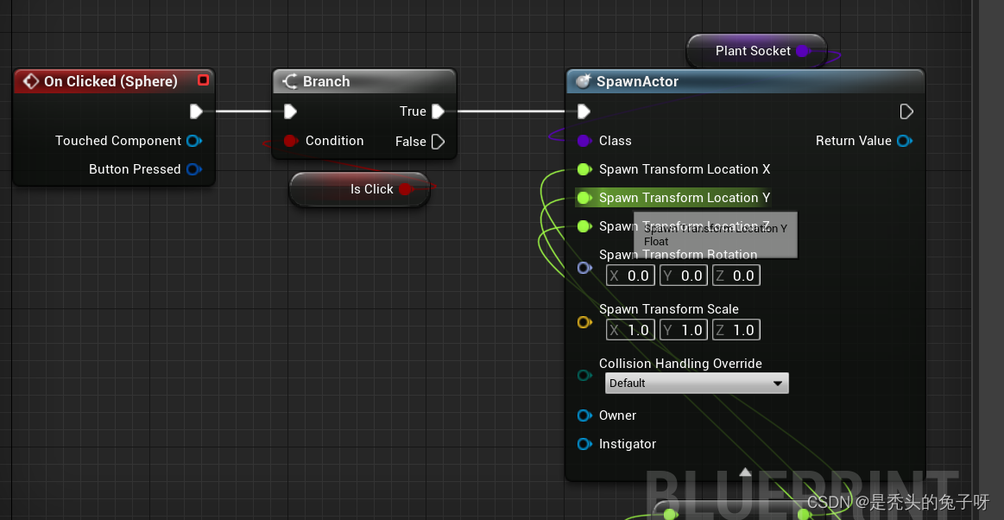Click the Owner label text
Viewport: 1004px width, 520px height.
pos(617,415)
